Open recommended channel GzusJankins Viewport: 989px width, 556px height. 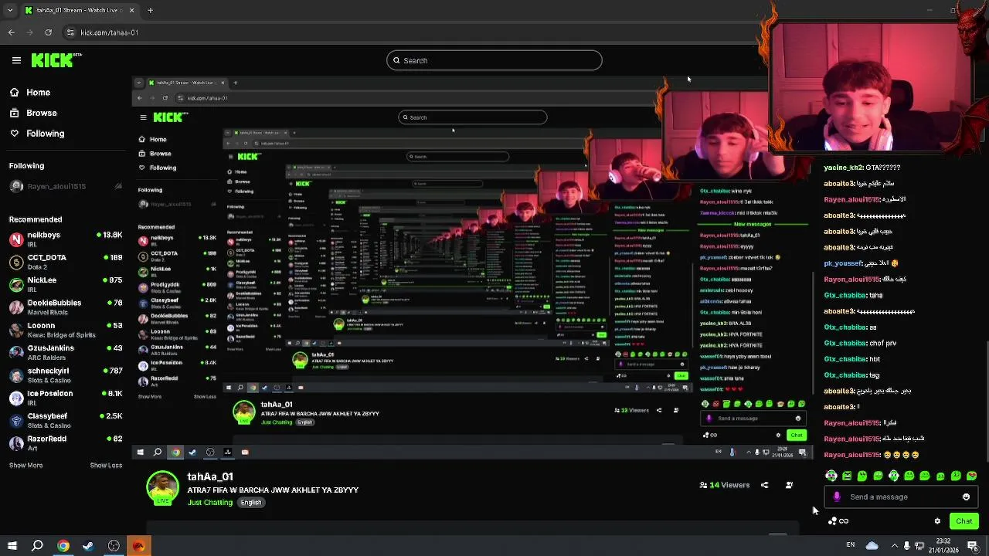[x=65, y=352]
